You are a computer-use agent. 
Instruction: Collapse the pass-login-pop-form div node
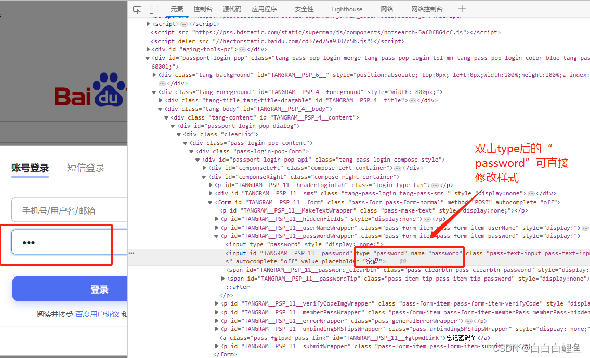tap(191, 152)
